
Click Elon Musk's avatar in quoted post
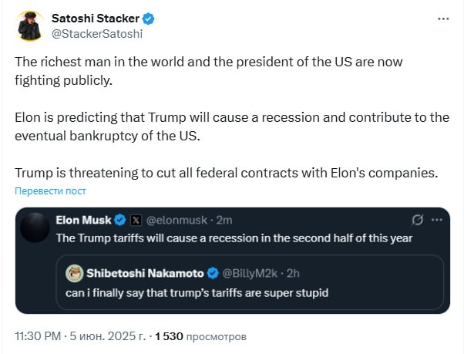(x=34, y=228)
